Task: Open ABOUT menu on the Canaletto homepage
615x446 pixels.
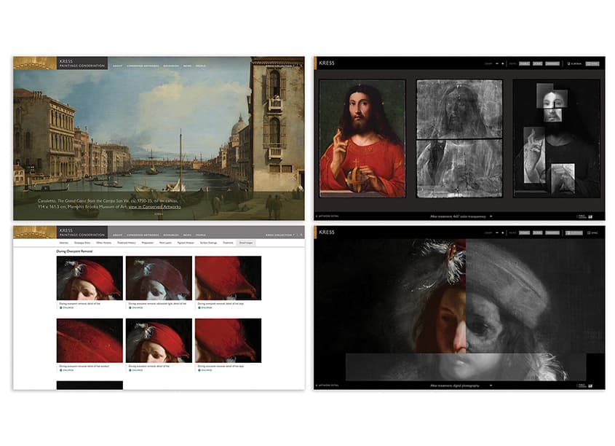Action: click(118, 66)
